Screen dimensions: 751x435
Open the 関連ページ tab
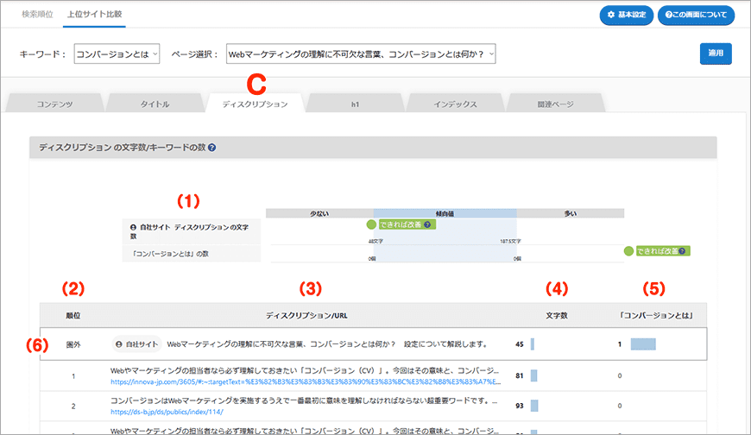click(554, 104)
